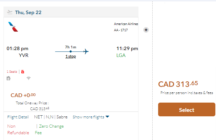Click the airplane icon on the route line
This screenshot has height=140, width=216.
(x=86, y=51)
